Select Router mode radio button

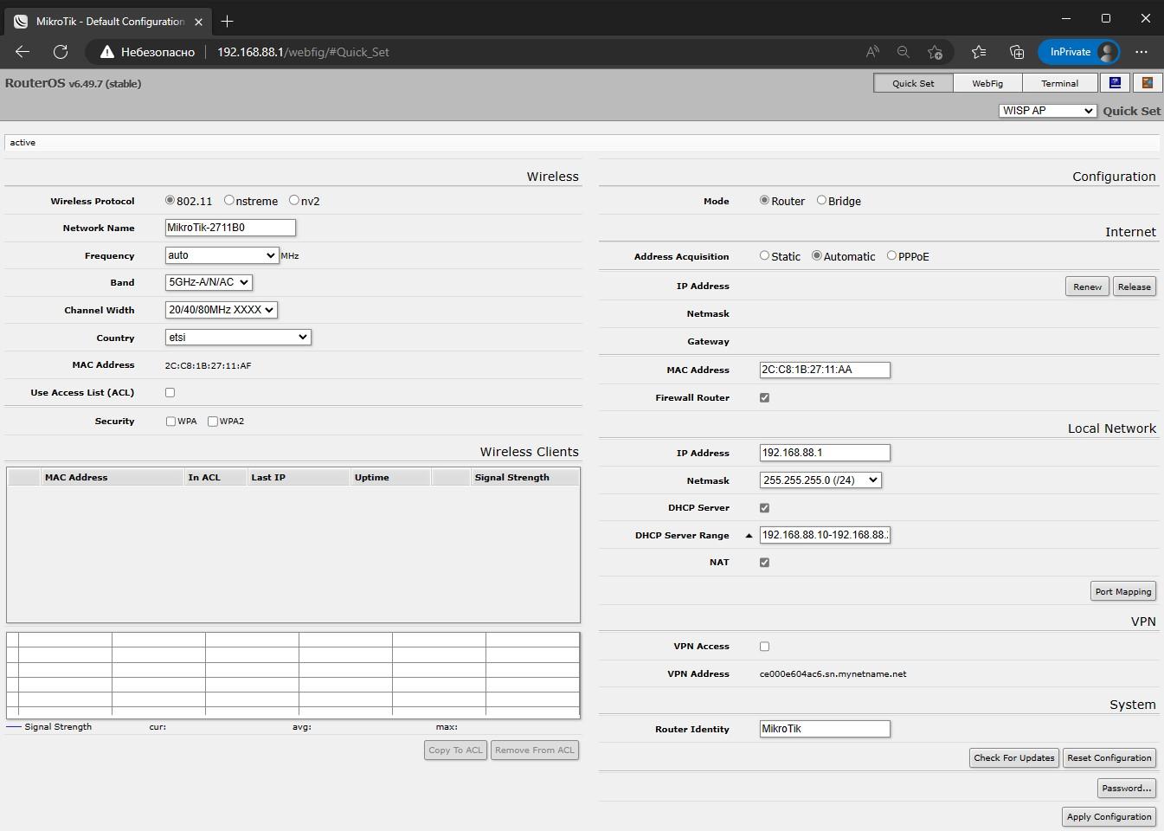(764, 200)
